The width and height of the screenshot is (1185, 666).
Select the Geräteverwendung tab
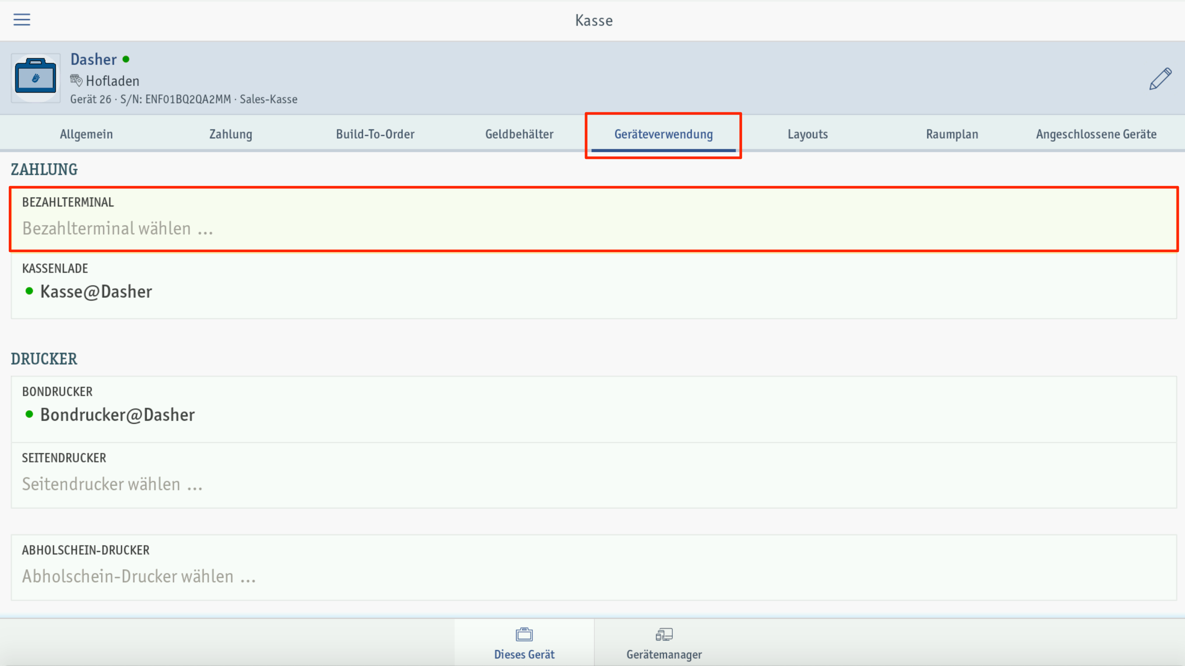tap(663, 134)
